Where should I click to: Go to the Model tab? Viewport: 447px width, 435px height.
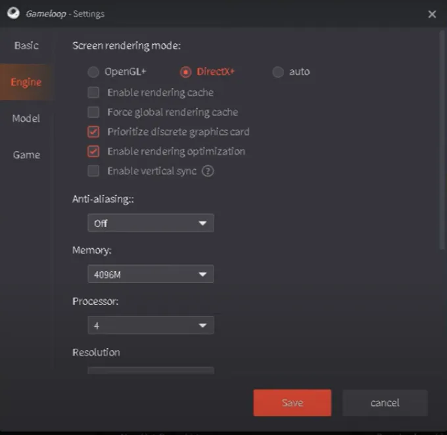[x=26, y=118]
